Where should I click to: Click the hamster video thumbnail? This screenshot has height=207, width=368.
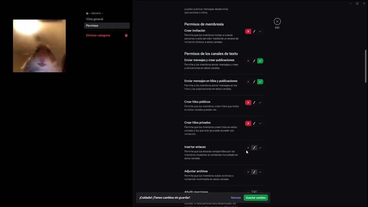pos(39,46)
